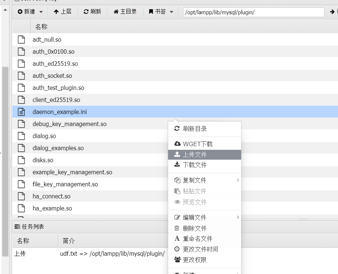This screenshot has width=338, height=274.
Task: Sort task list by 简介 column
Action: pos(69,241)
